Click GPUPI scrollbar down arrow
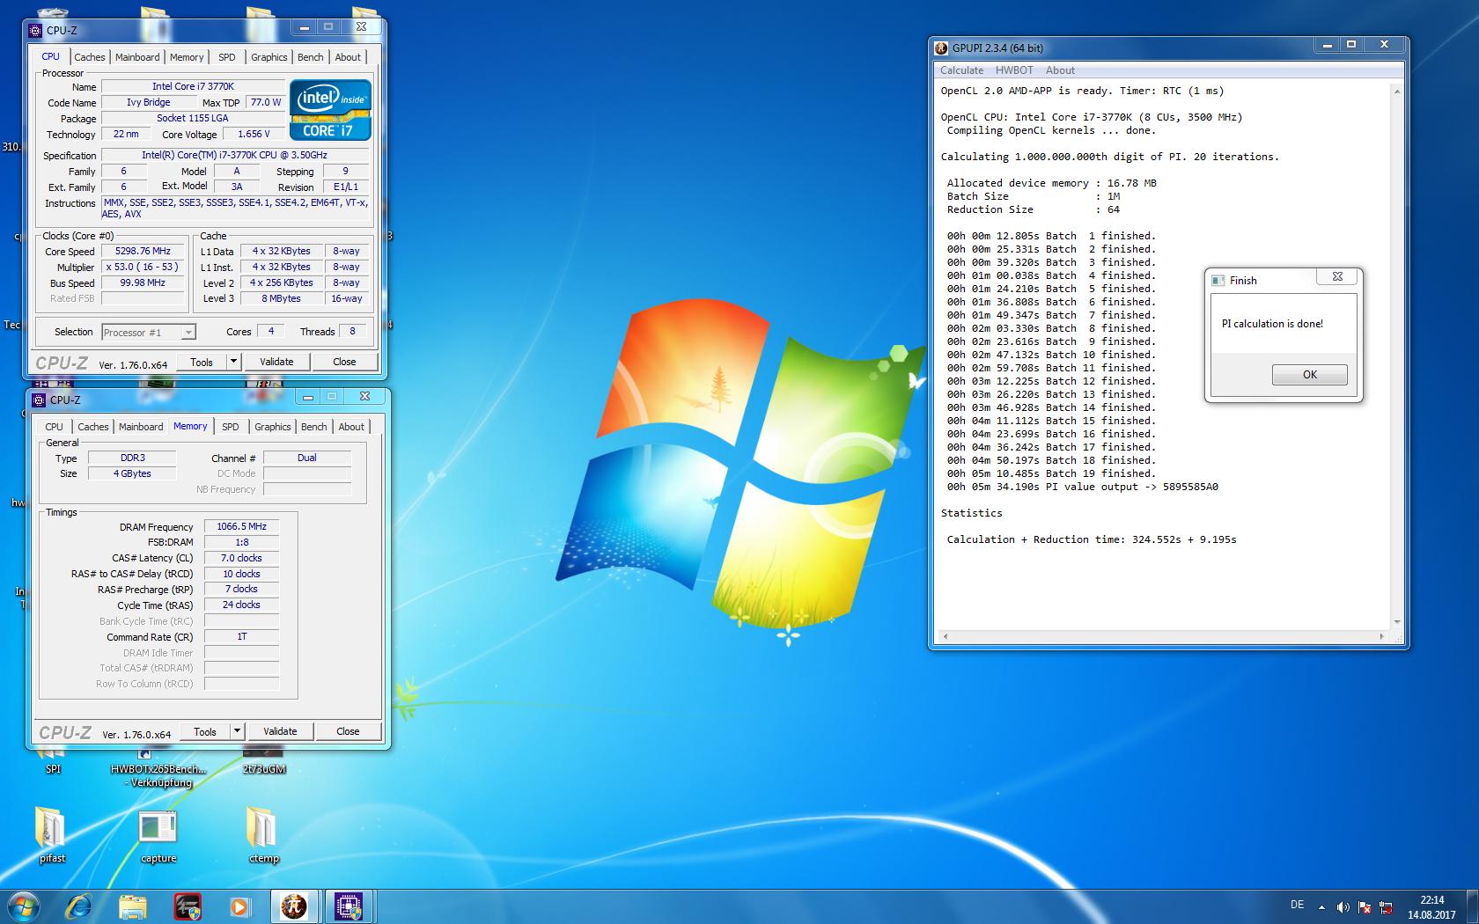Image resolution: width=1479 pixels, height=924 pixels. coord(1396,622)
